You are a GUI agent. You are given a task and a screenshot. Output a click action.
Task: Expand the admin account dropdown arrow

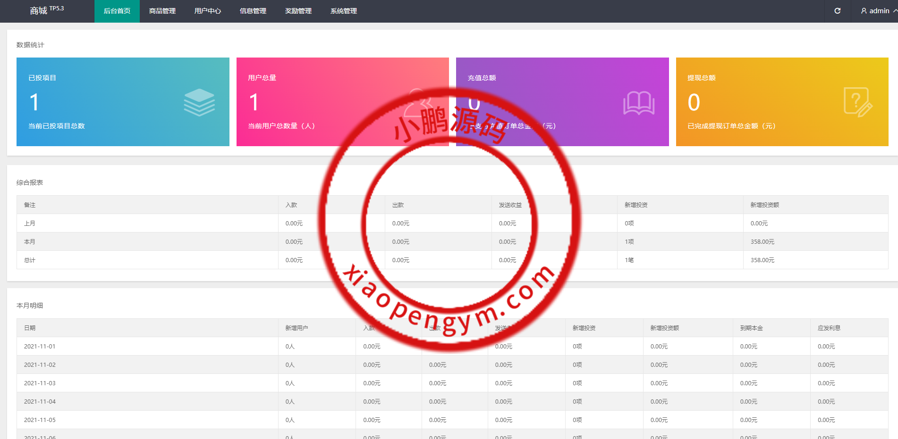[895, 11]
